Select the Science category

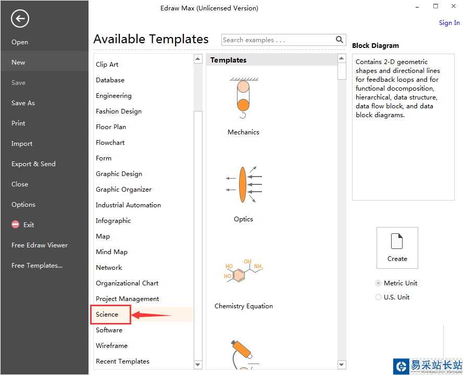tap(107, 315)
